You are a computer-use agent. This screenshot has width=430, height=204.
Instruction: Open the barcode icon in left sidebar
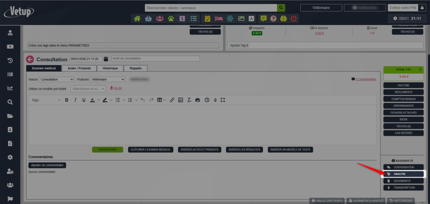point(10,74)
